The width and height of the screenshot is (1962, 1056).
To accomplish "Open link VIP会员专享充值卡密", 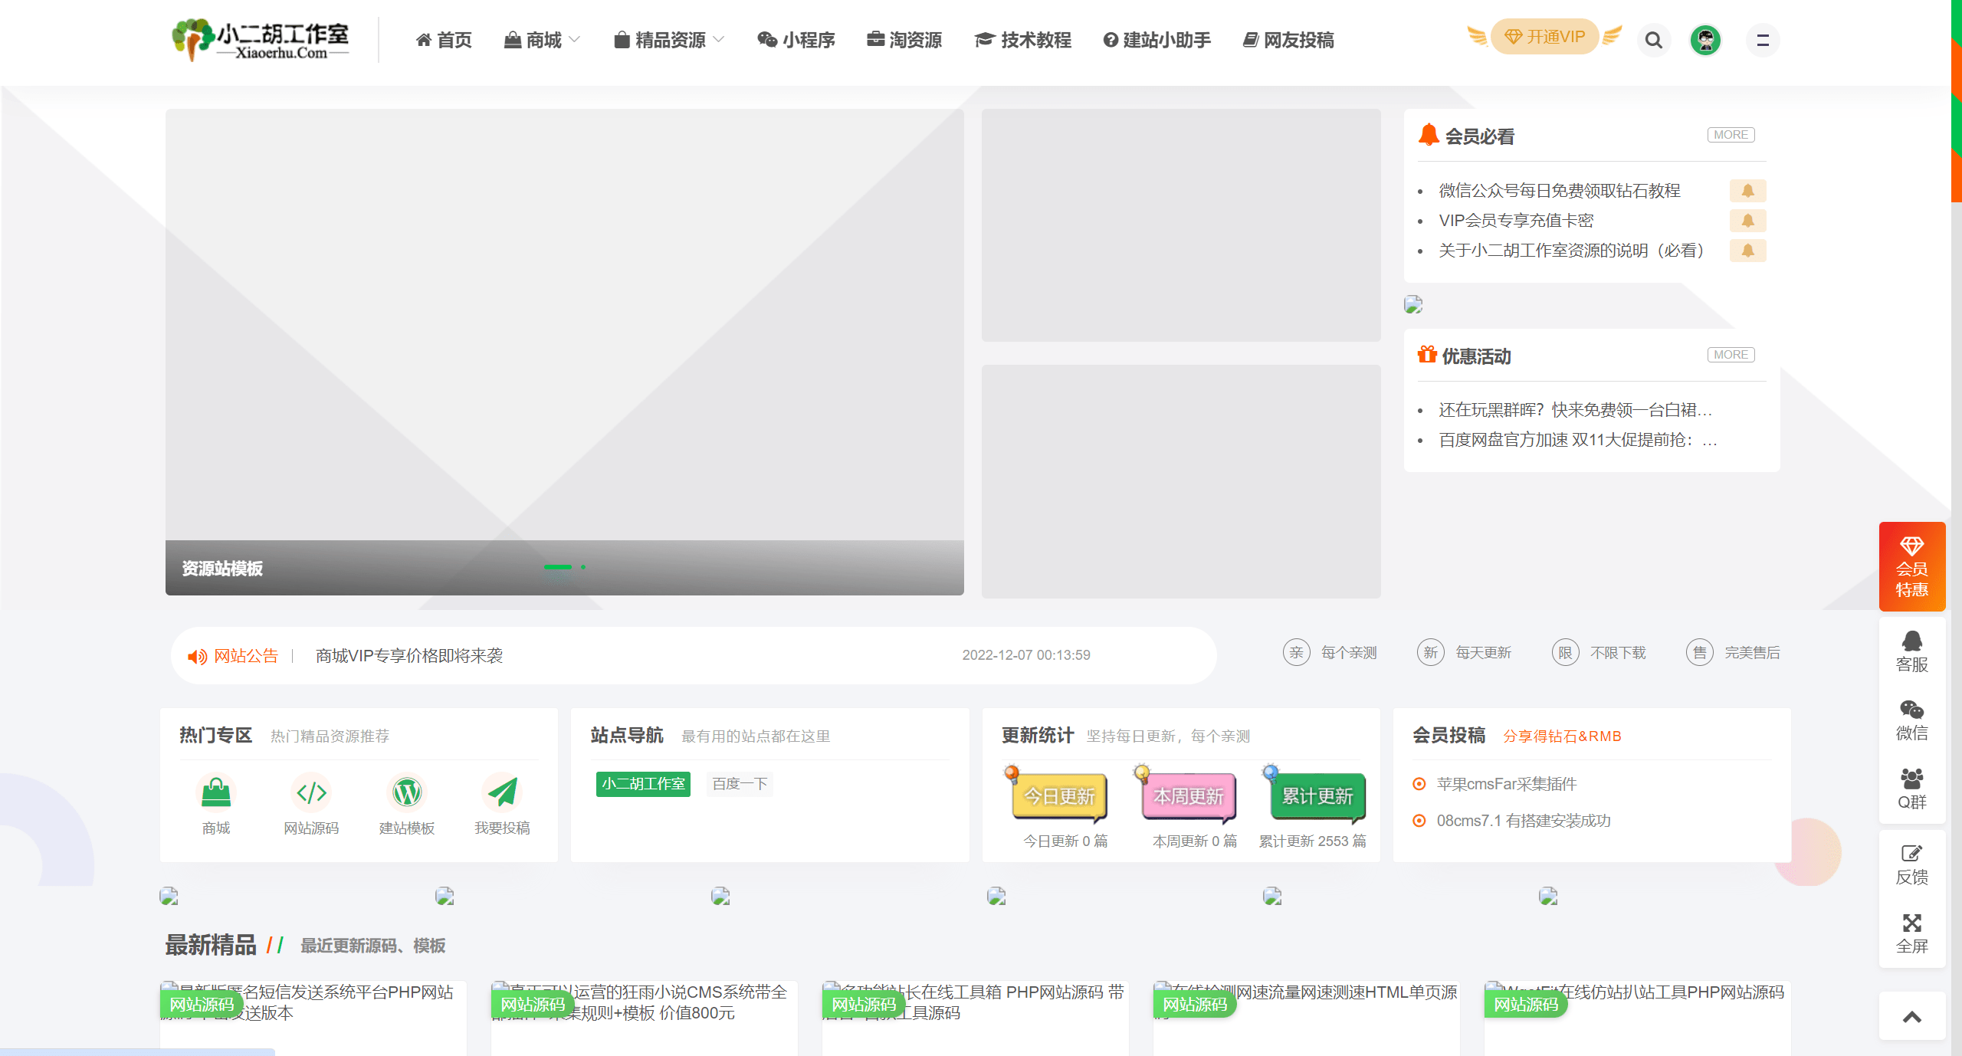I will point(1516,221).
